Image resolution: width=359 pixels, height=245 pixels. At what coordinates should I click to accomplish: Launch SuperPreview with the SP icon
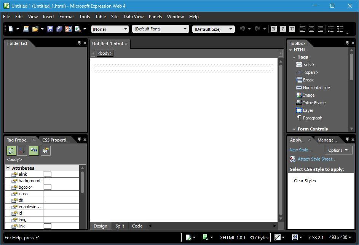[68, 29]
